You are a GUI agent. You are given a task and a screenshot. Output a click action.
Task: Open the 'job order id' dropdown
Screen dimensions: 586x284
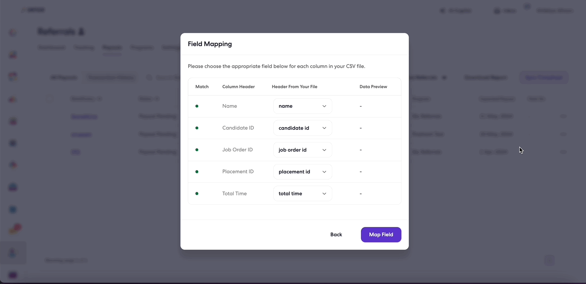pos(302,150)
